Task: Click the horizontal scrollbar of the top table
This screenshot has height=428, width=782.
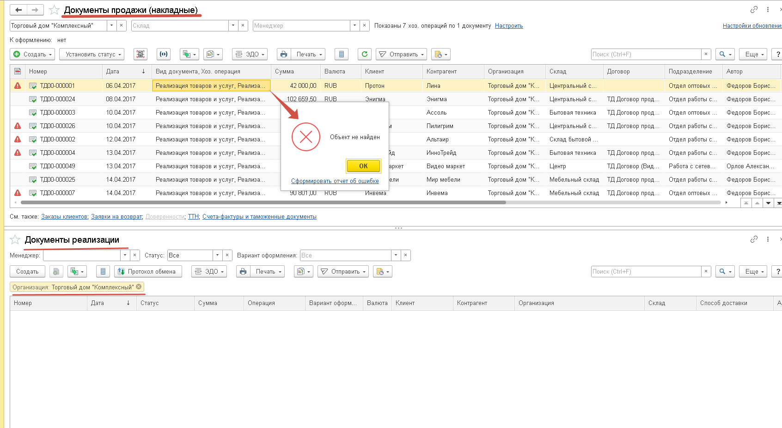Action: click(263, 202)
